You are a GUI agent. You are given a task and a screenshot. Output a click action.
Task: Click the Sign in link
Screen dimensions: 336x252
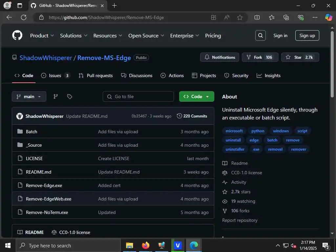click(x=280, y=35)
